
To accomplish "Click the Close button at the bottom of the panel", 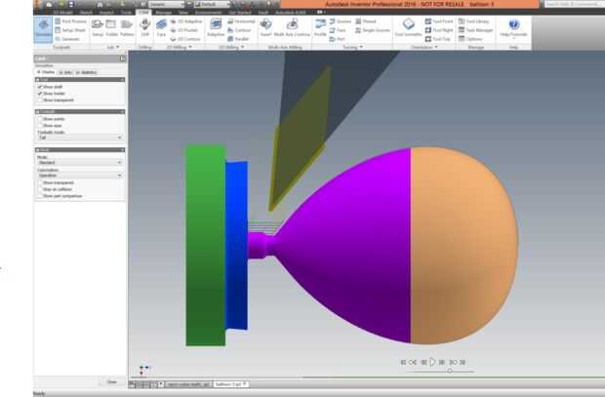I will (111, 382).
